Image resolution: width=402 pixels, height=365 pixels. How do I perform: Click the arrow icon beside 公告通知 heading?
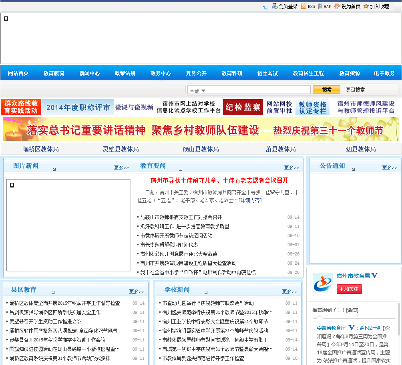[353, 169]
